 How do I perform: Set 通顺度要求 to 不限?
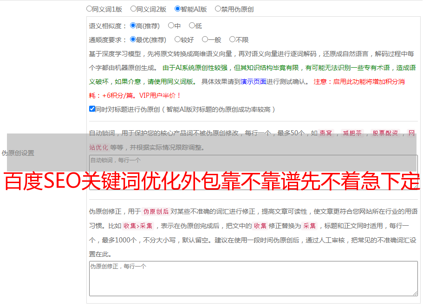[232, 39]
